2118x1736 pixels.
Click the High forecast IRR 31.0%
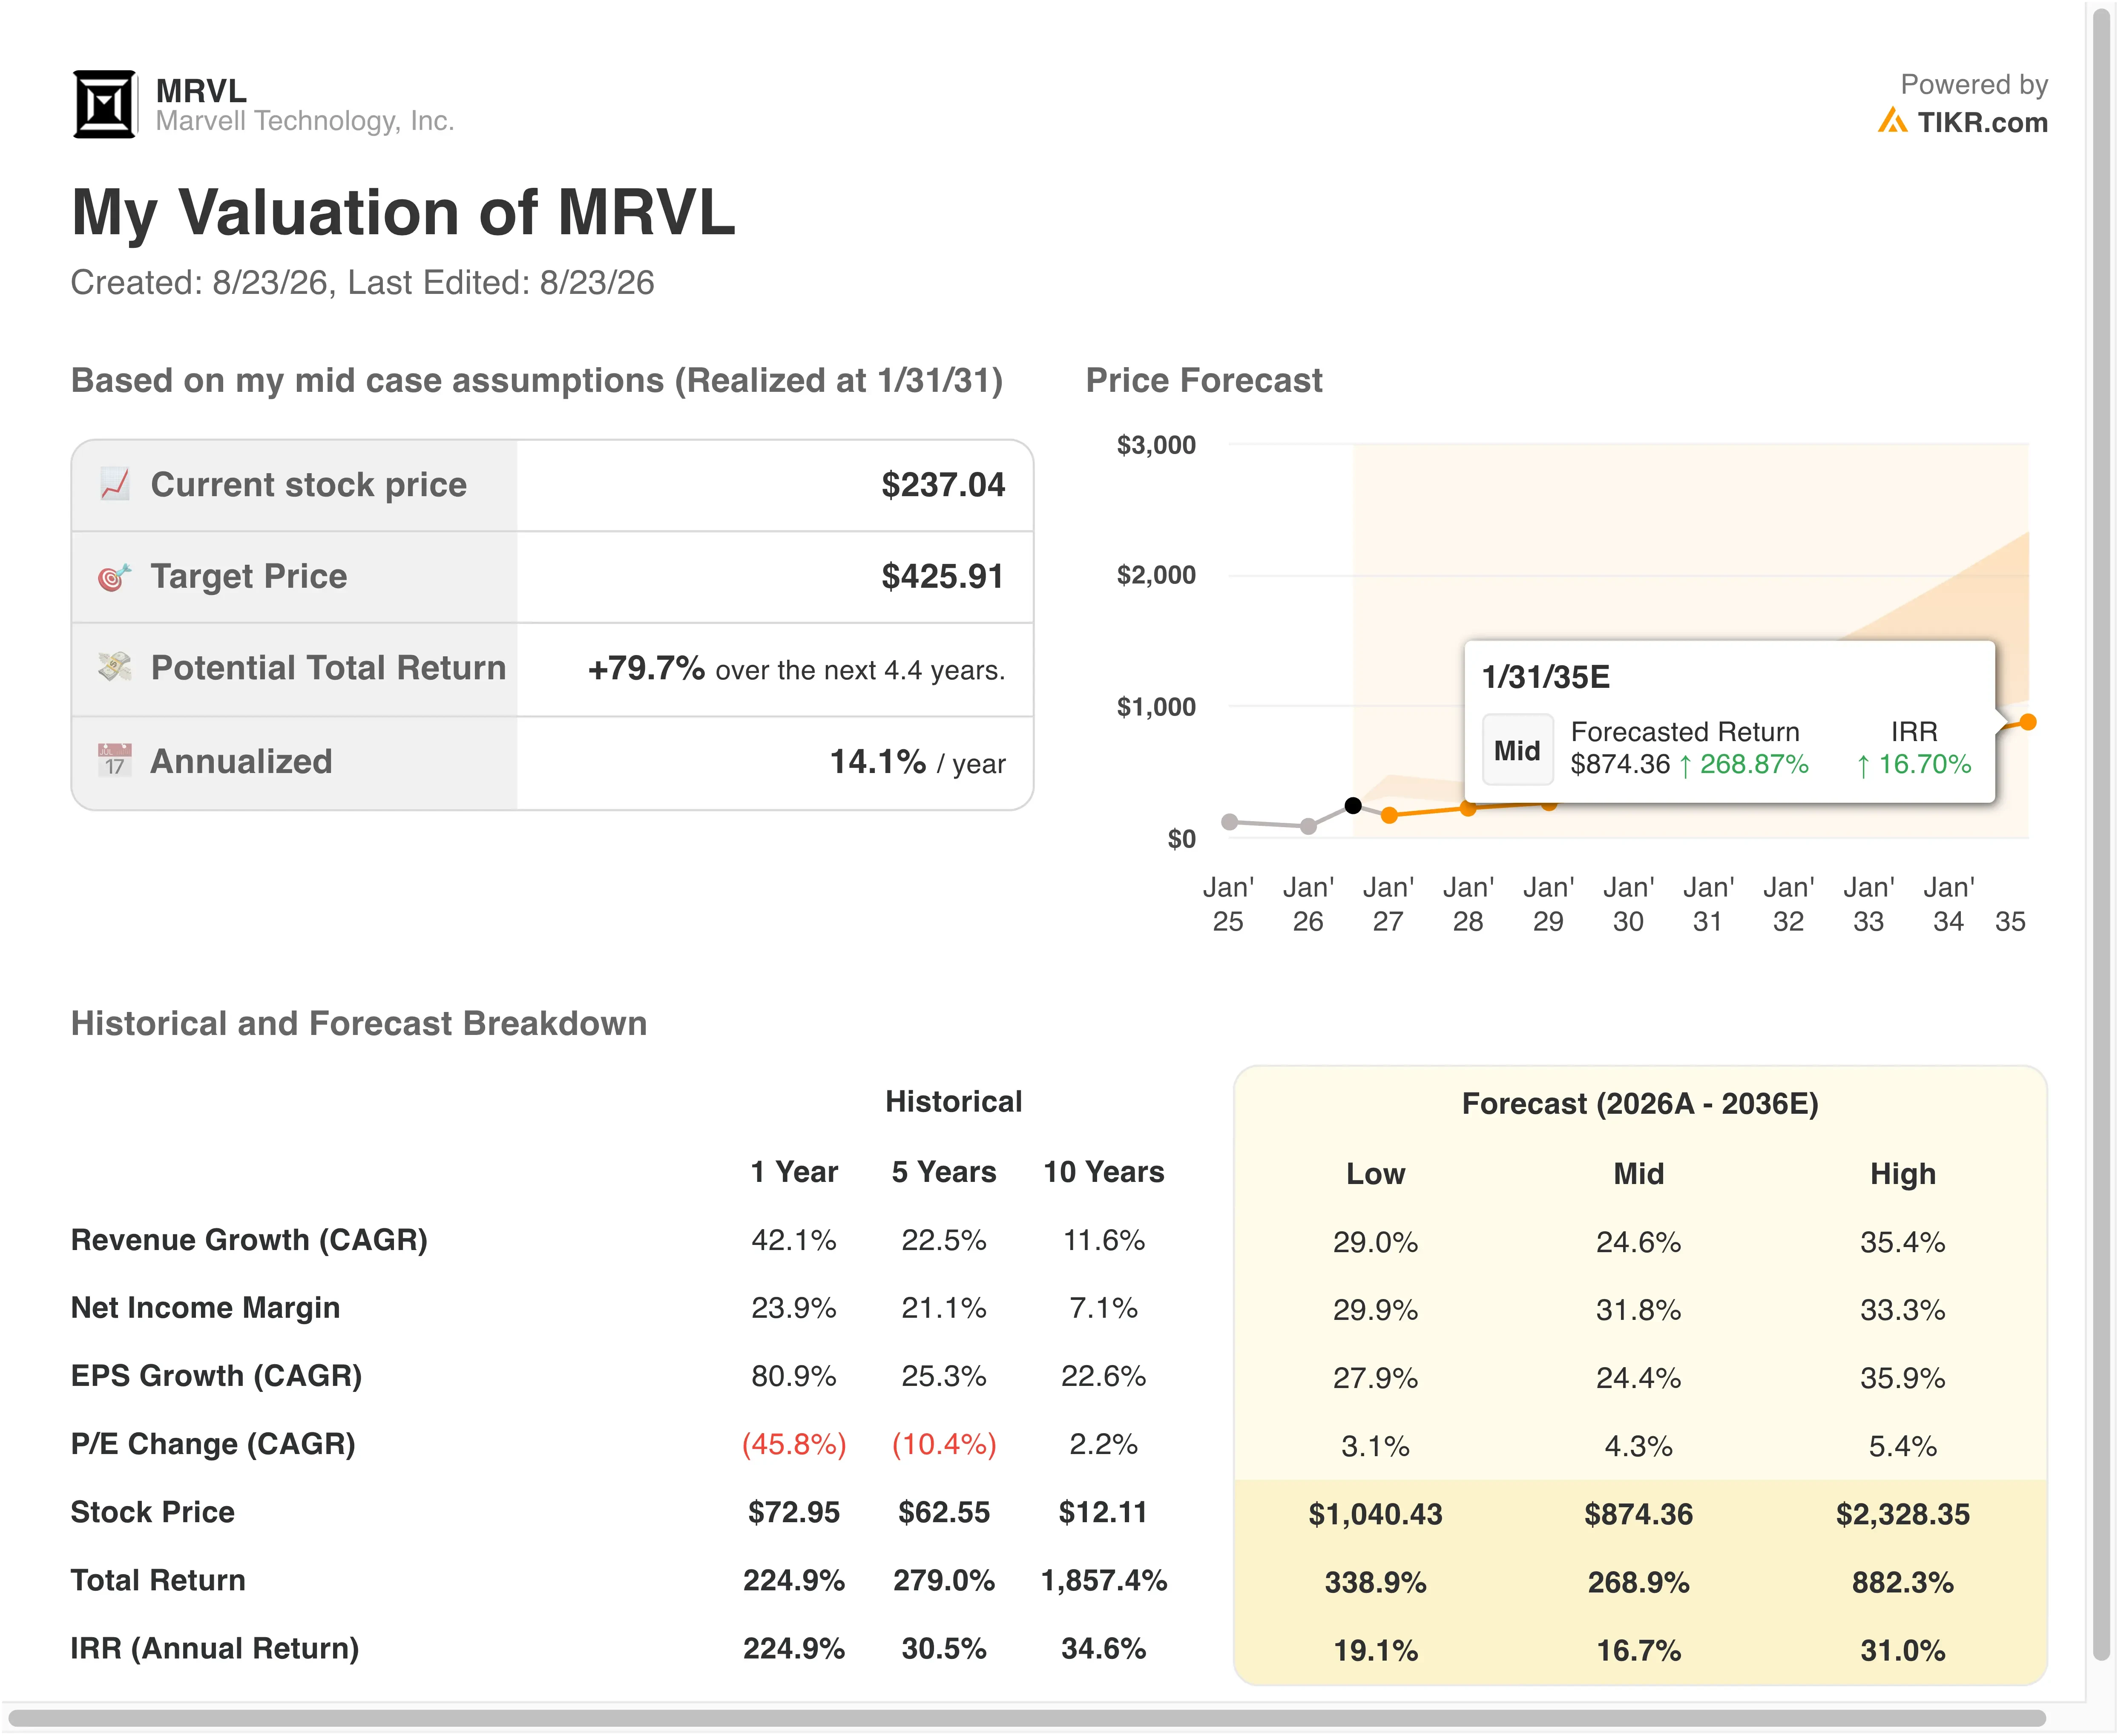[x=1903, y=1651]
